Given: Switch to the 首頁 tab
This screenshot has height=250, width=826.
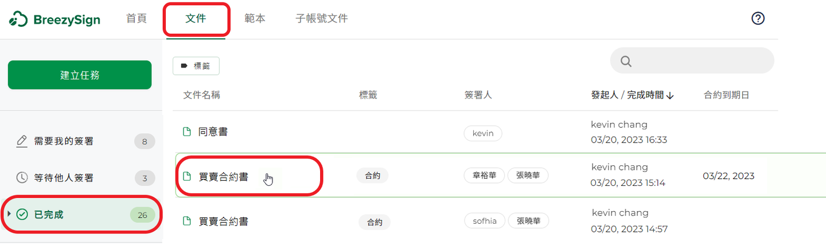Looking at the screenshot, I should 137,18.
